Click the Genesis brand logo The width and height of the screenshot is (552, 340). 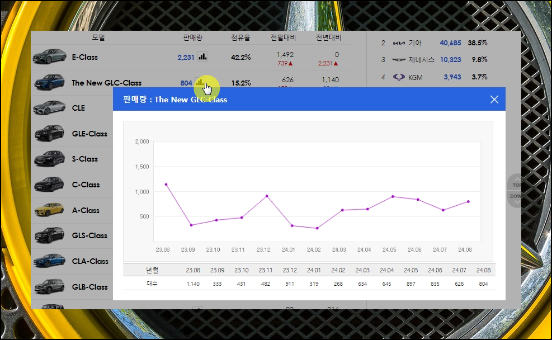point(399,60)
